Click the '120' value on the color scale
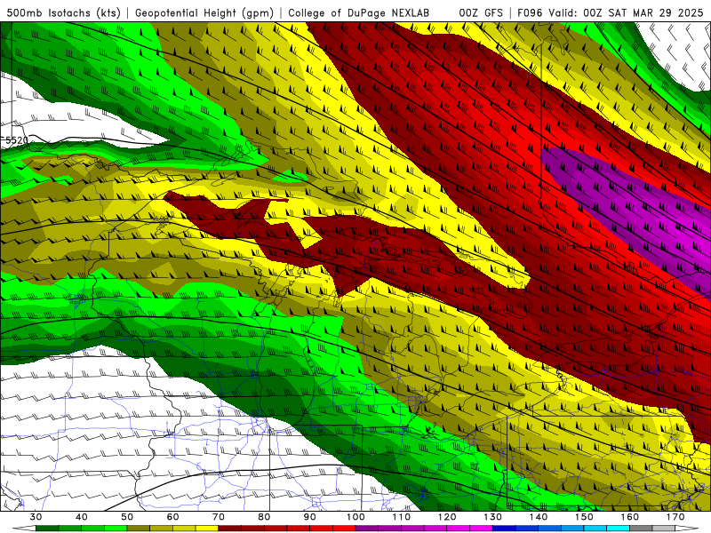711x533 pixels. [447, 517]
